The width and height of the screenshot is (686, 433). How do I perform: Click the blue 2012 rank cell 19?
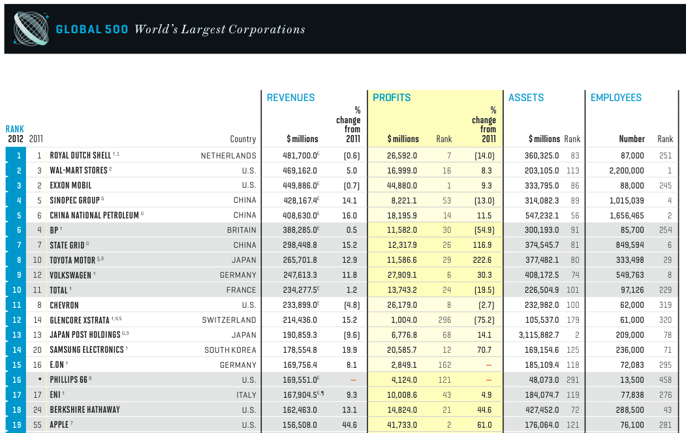point(16,425)
